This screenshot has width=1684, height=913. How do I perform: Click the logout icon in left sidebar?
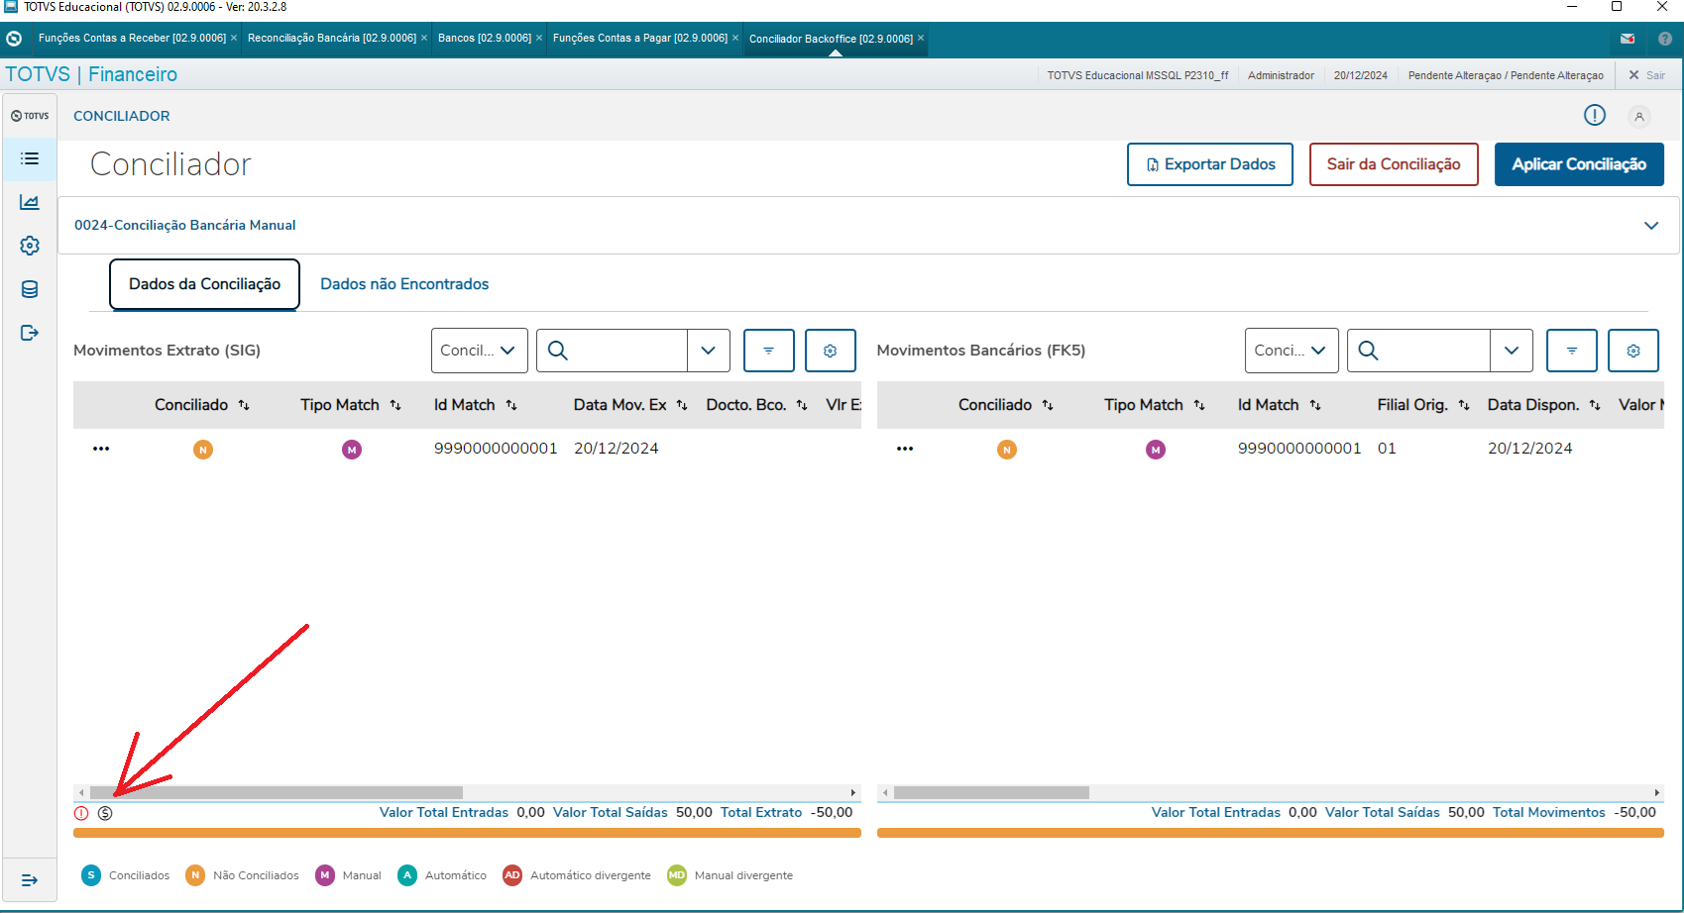(x=30, y=333)
